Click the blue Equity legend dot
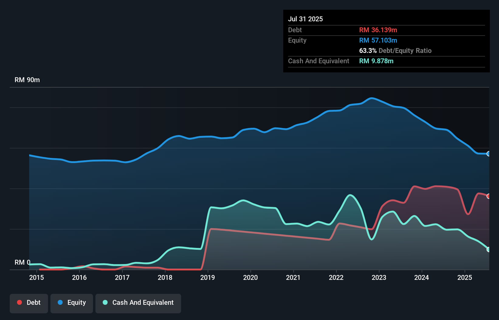 coord(60,302)
